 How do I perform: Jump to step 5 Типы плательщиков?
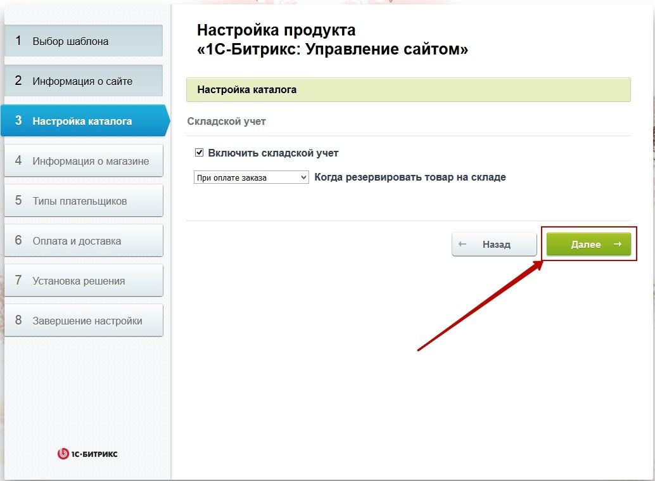84,201
